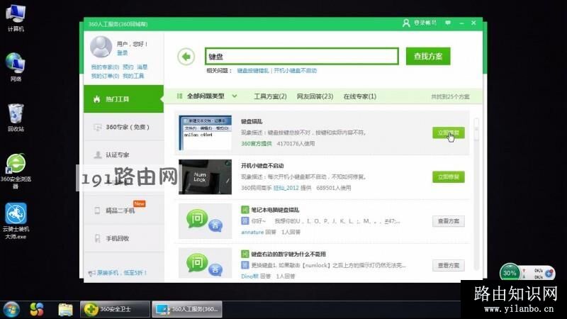Screen dimensions: 567x319
Task: Open the 全部问题类型 dropdown
Action: pyautogui.click(x=207, y=96)
